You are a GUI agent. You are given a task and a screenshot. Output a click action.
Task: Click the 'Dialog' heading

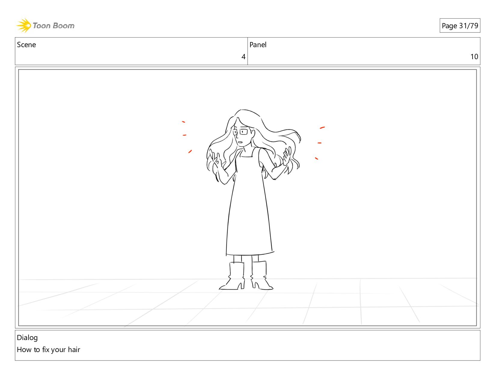coord(27,338)
